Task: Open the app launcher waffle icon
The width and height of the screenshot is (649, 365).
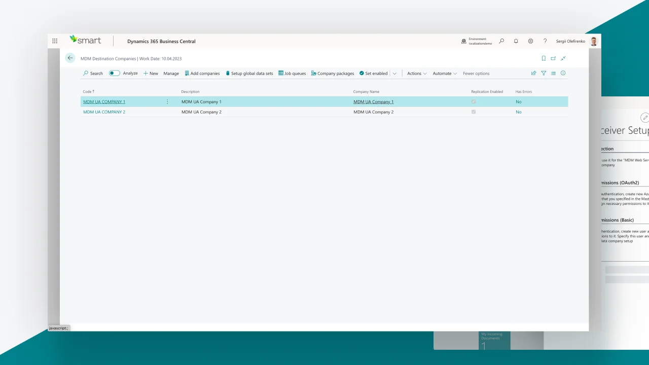Action: (x=55, y=41)
